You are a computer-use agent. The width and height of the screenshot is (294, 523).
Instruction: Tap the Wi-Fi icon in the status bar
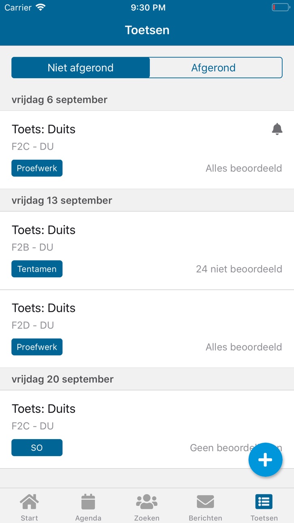click(x=40, y=7)
